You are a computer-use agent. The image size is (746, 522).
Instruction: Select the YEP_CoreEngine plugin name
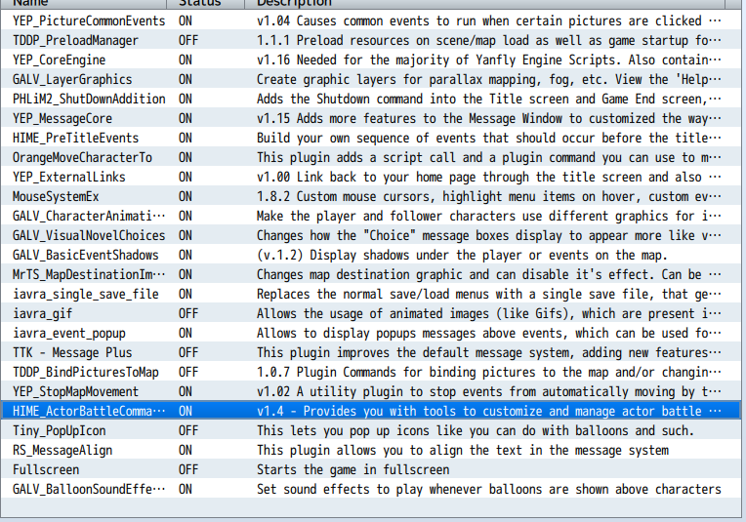[59, 60]
